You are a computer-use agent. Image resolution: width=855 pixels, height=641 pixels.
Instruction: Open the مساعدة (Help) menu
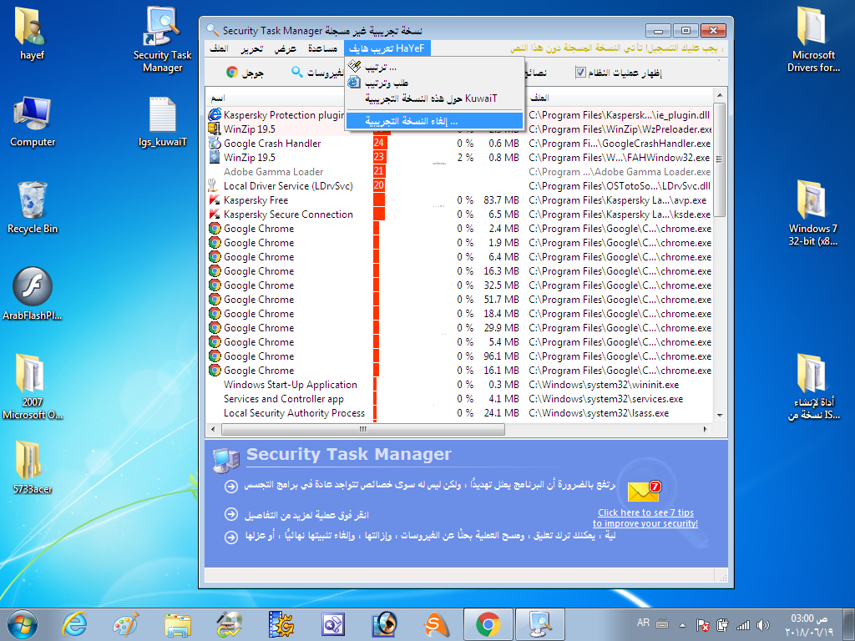pos(322,48)
